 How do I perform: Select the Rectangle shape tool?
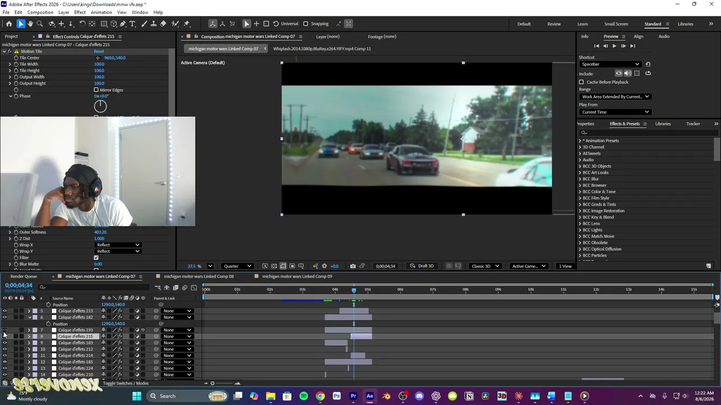point(104,24)
